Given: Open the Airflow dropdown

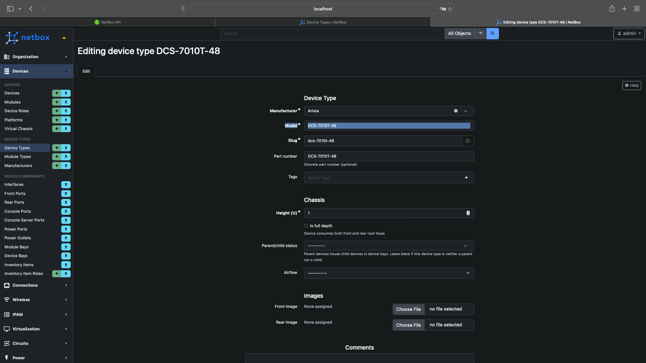Looking at the screenshot, I should pos(467,273).
